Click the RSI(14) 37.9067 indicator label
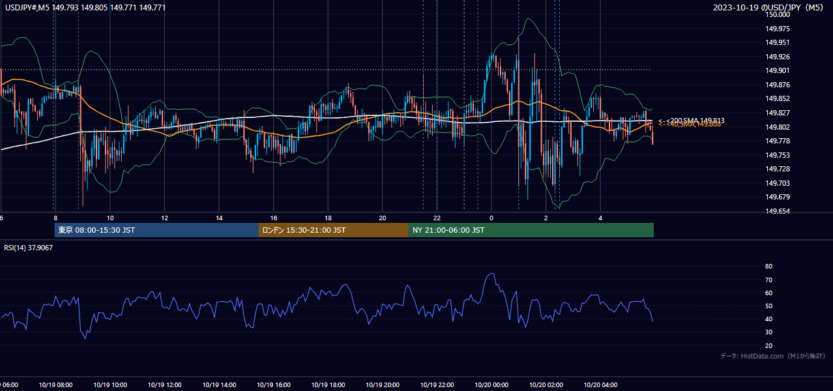 click(29, 248)
